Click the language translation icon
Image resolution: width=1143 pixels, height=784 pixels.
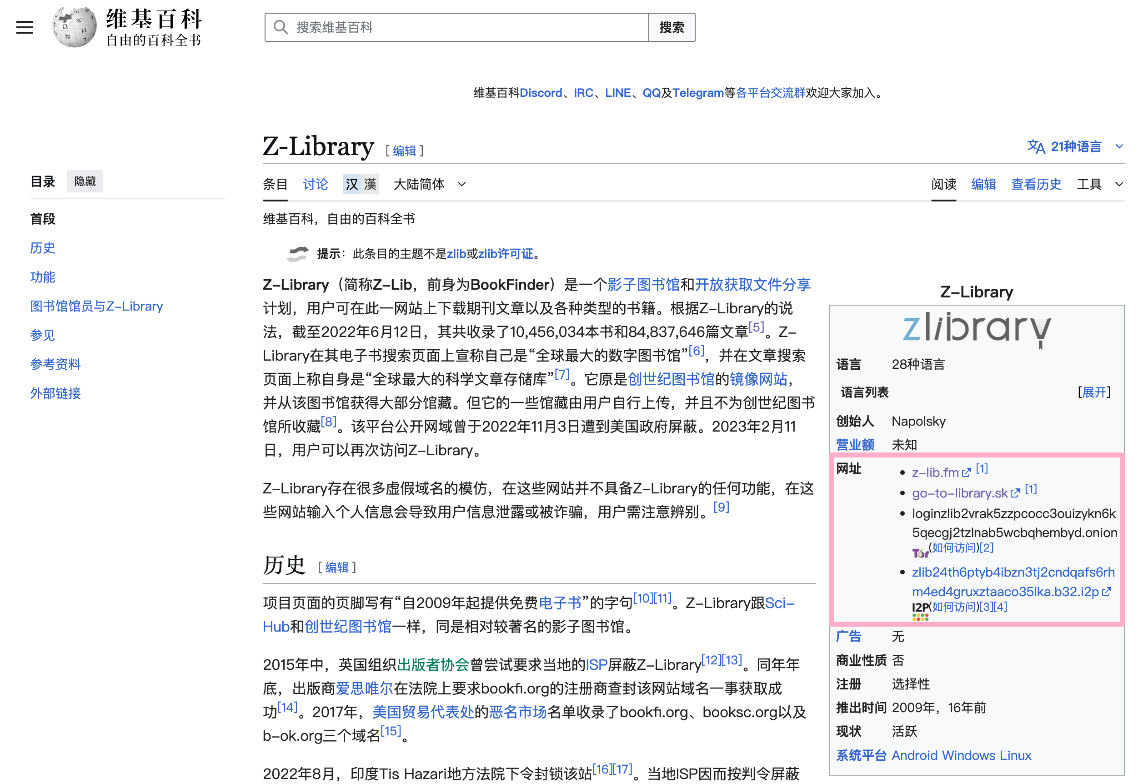click(x=1036, y=146)
